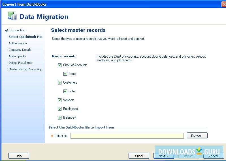The width and height of the screenshot is (226, 161).
Task: Toggle the Jobs checkbox
Action: pos(65,92)
